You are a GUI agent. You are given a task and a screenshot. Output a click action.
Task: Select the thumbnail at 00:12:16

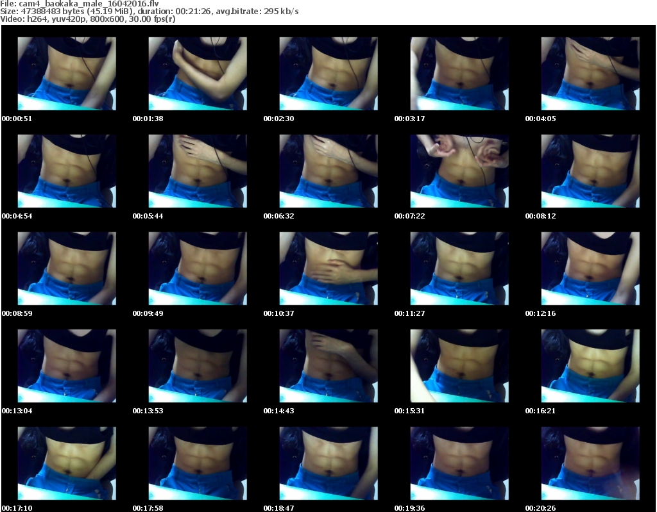pos(590,268)
